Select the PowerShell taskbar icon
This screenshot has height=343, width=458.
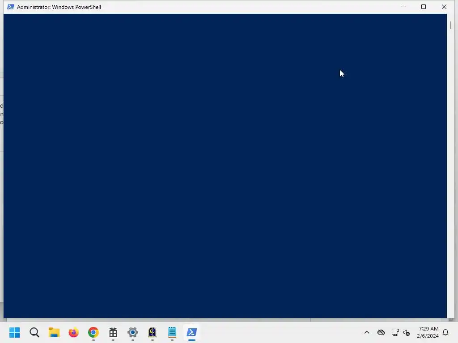point(192,332)
